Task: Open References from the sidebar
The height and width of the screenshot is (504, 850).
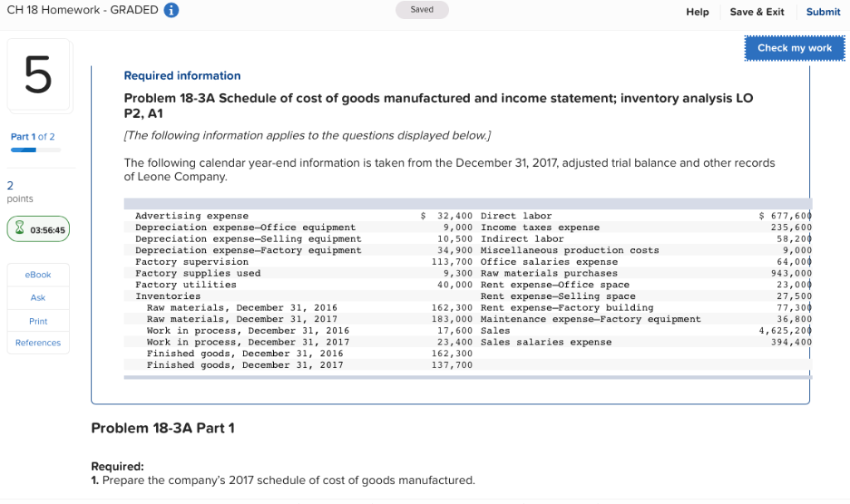Action: (37, 342)
